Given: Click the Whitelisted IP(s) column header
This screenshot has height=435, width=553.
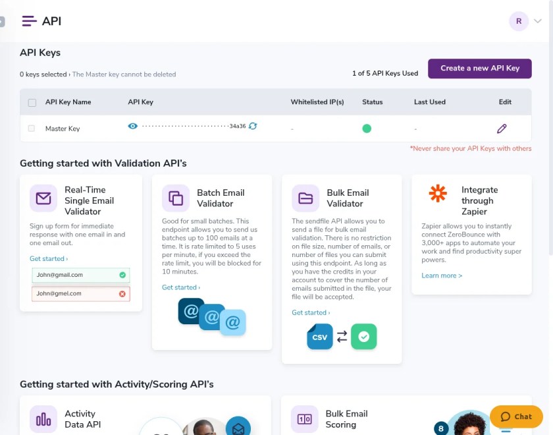Looking at the screenshot, I should tap(317, 102).
